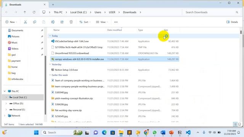Expand Office (D:) drive

point(6,104)
